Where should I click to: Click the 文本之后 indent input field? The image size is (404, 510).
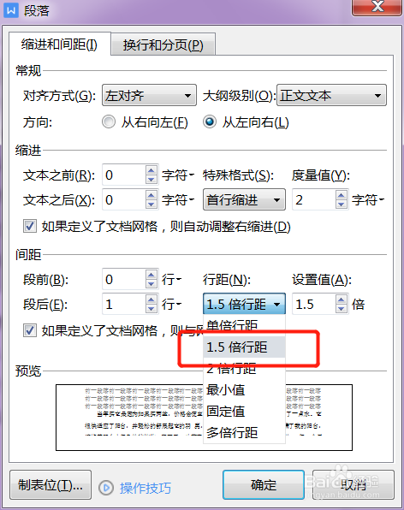[x=123, y=199]
